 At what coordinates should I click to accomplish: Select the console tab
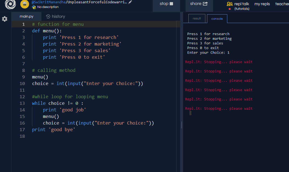click(217, 19)
